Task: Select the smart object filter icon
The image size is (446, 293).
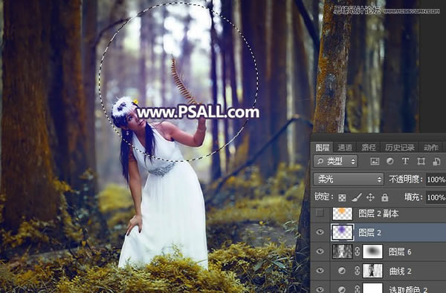Action: point(436,162)
